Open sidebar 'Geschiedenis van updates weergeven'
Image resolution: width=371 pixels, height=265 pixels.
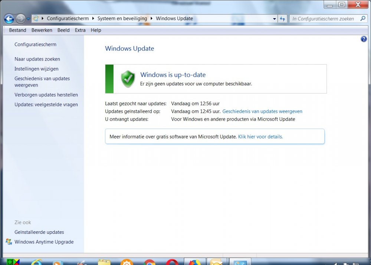tap(42, 82)
